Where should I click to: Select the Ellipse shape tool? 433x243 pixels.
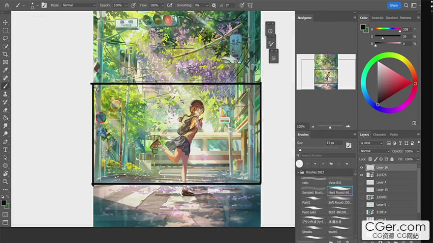(x=5, y=165)
